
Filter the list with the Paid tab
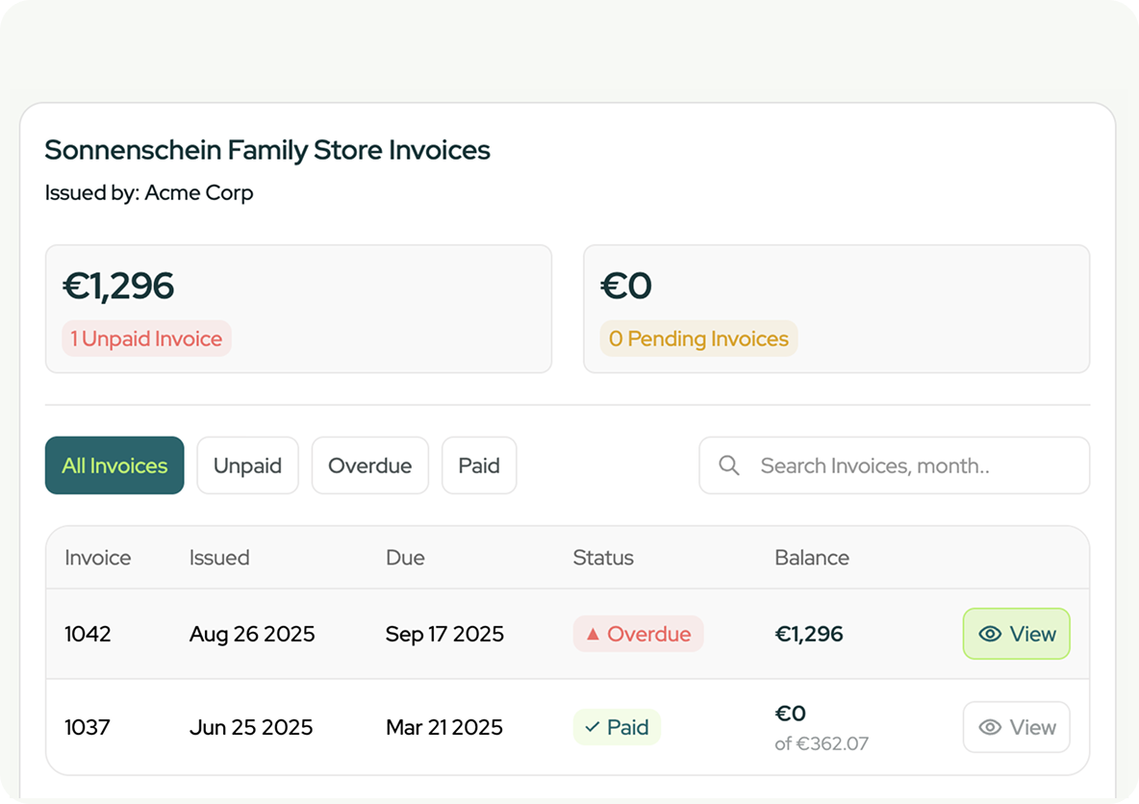(x=478, y=465)
